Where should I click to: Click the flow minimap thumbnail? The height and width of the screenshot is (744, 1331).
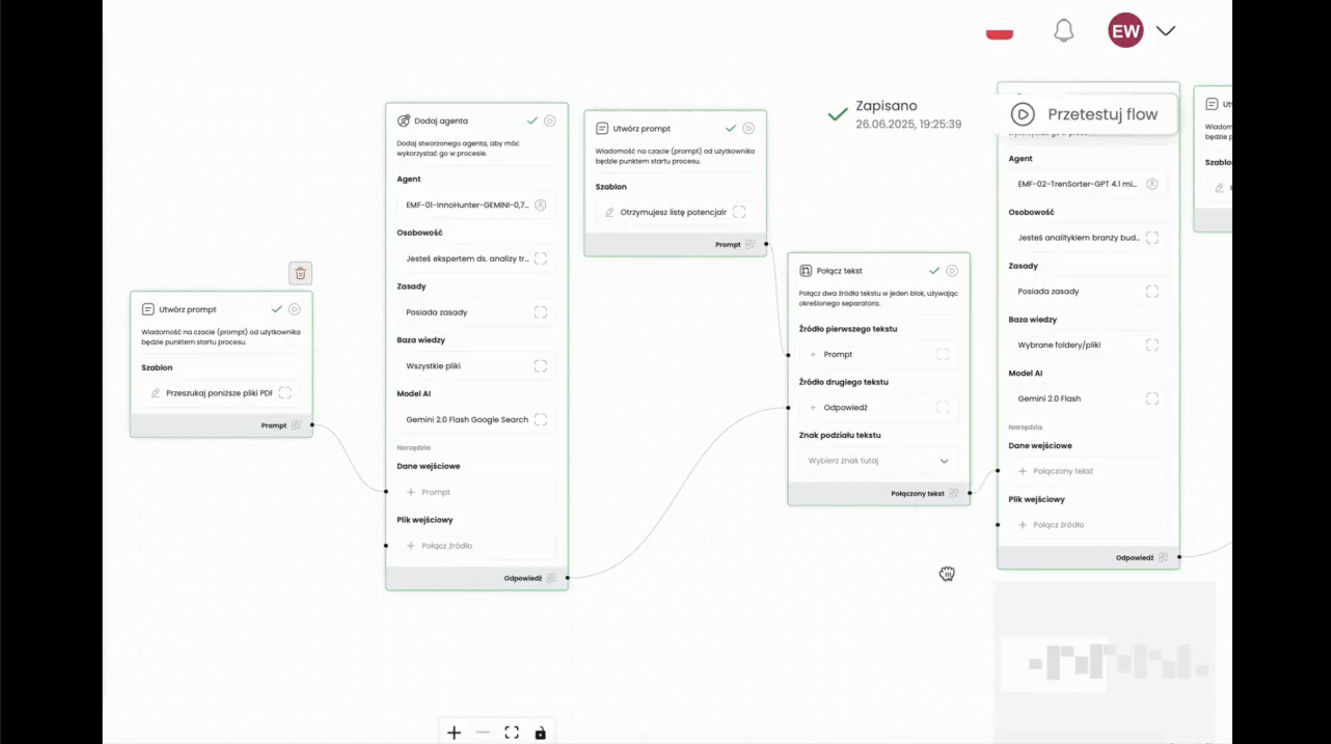point(1106,663)
